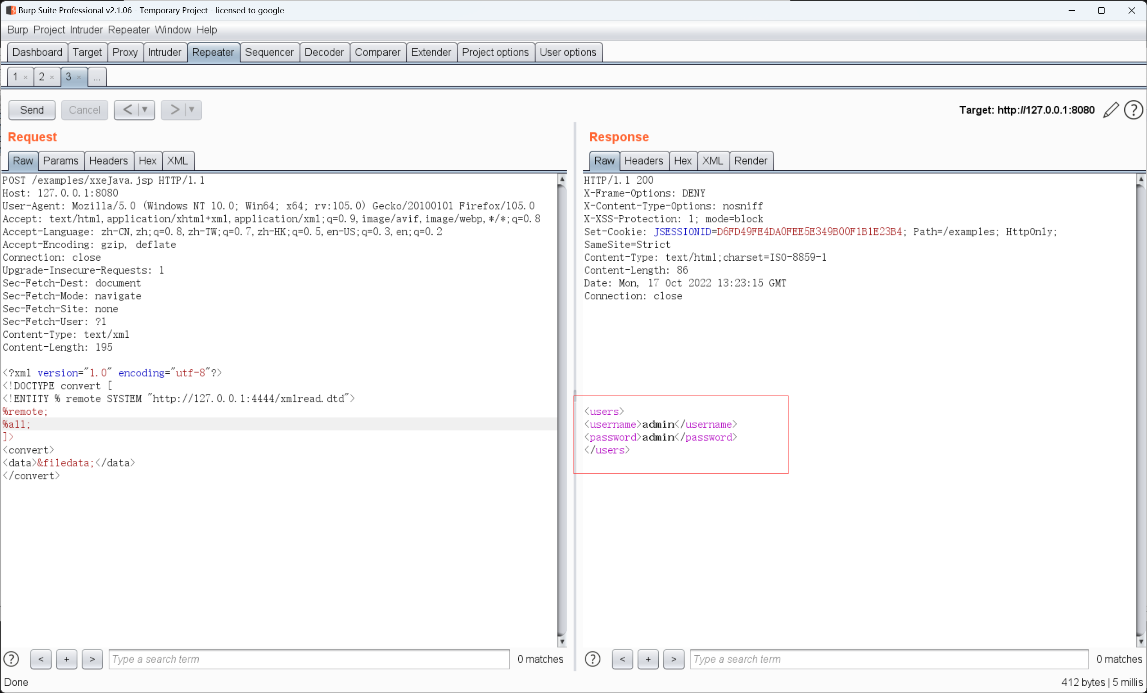The height and width of the screenshot is (693, 1147).
Task: Open the Project menu
Action: coord(49,30)
